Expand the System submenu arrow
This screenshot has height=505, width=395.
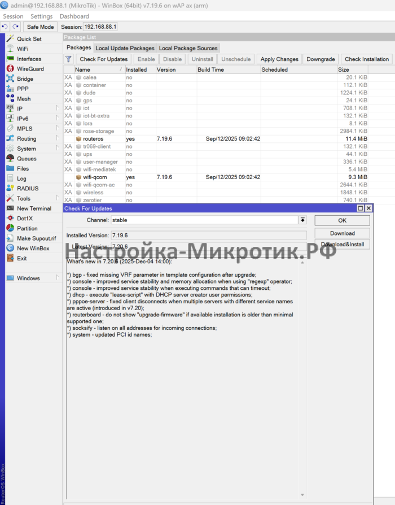57,149
